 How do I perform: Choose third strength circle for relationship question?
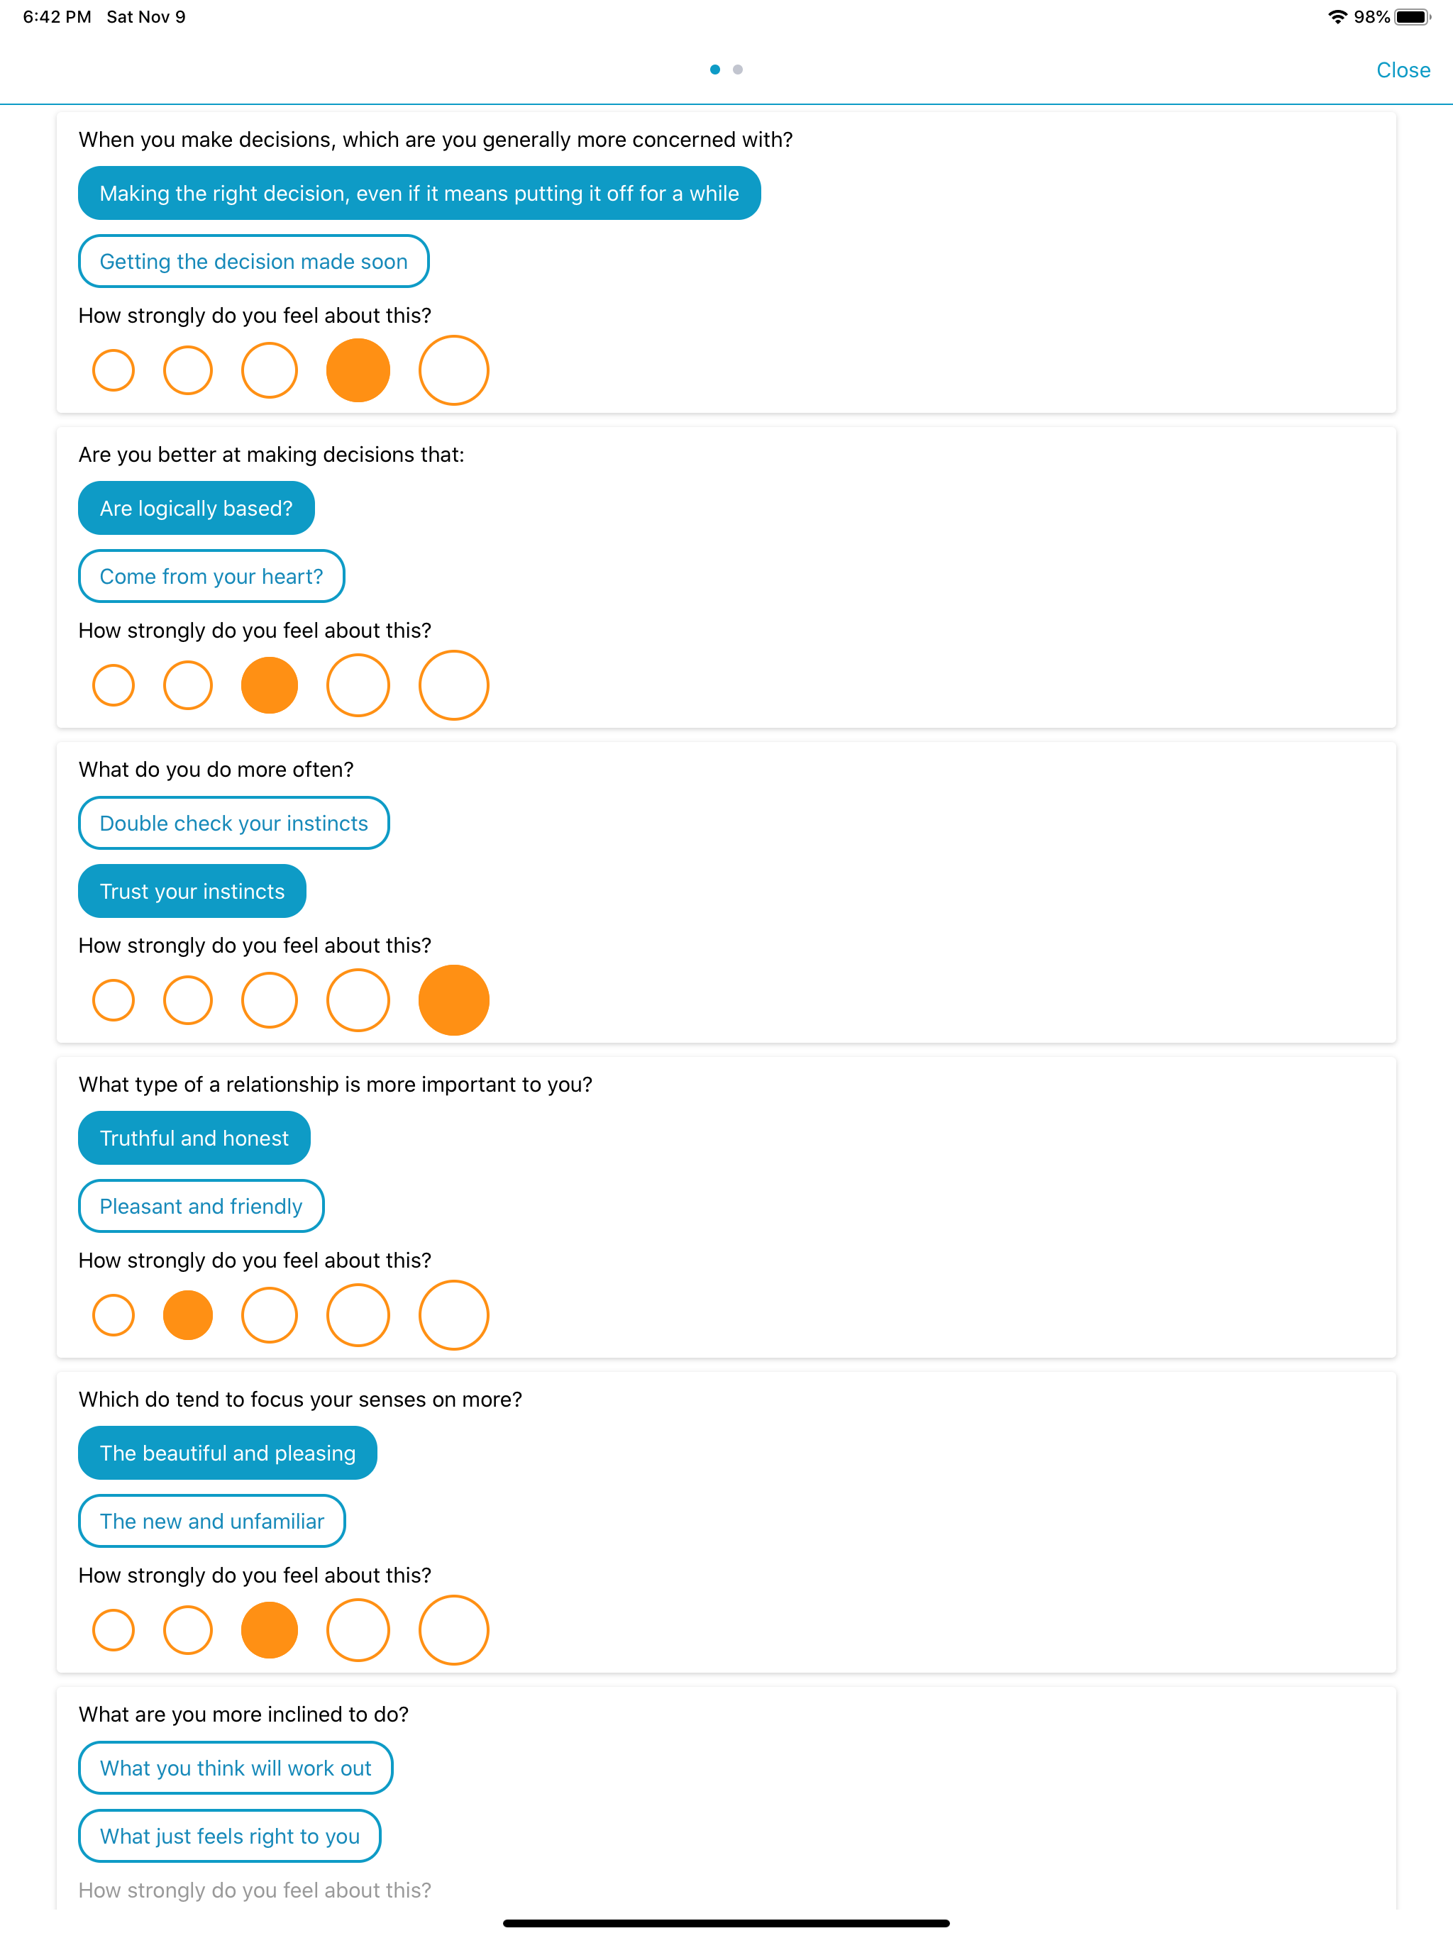(269, 1315)
